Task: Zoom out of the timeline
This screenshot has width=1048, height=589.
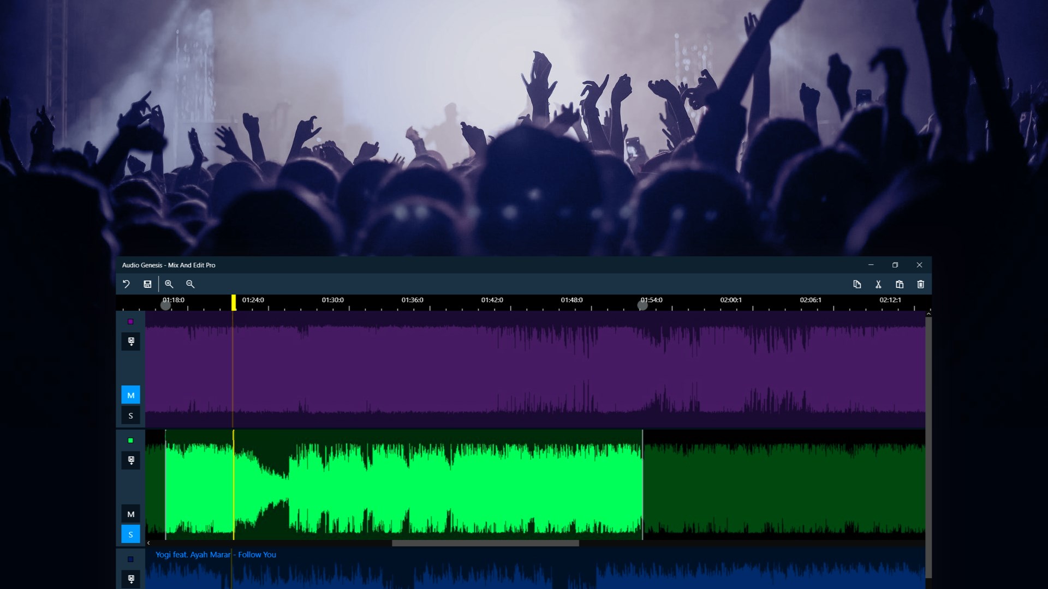Action: (x=190, y=284)
